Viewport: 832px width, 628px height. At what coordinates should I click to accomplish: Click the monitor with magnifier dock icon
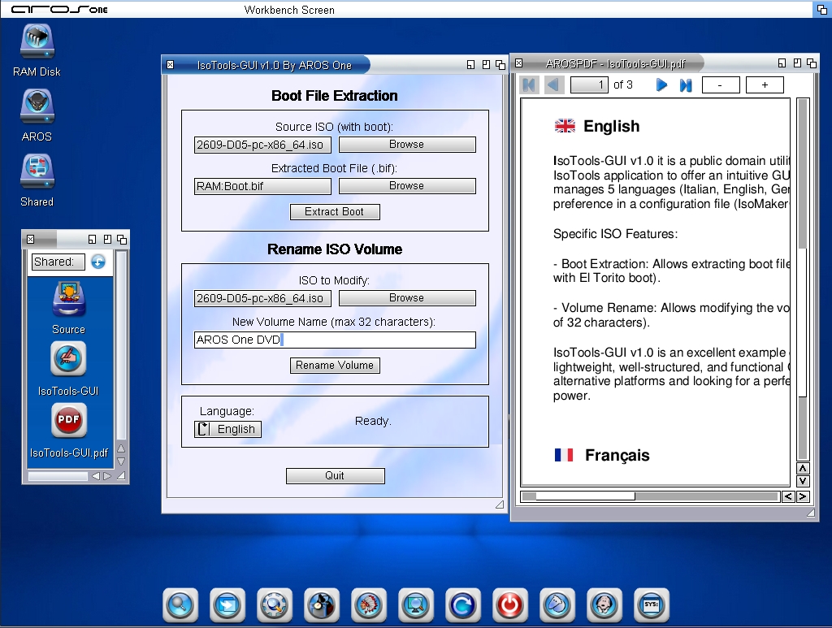pos(415,604)
